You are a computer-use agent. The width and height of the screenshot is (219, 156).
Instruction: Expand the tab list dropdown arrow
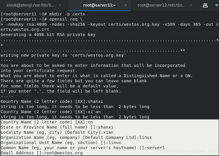point(217,5)
